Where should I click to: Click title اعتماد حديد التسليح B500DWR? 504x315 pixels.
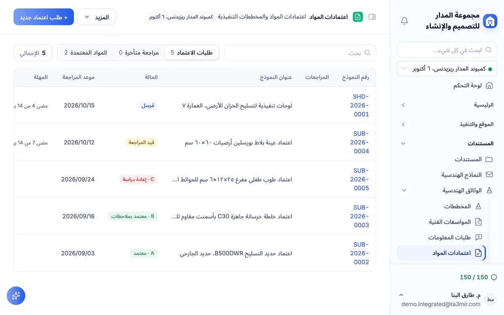tap(236, 253)
